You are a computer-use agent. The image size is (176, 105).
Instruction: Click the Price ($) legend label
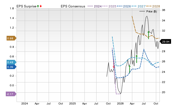152,12
